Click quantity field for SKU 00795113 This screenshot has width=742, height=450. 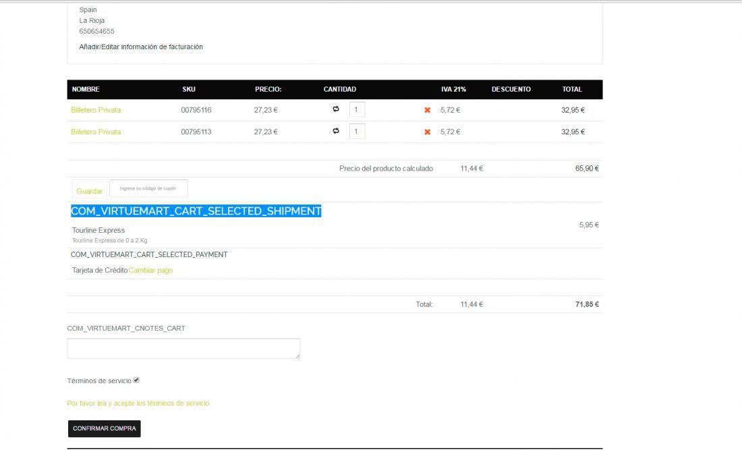(357, 131)
